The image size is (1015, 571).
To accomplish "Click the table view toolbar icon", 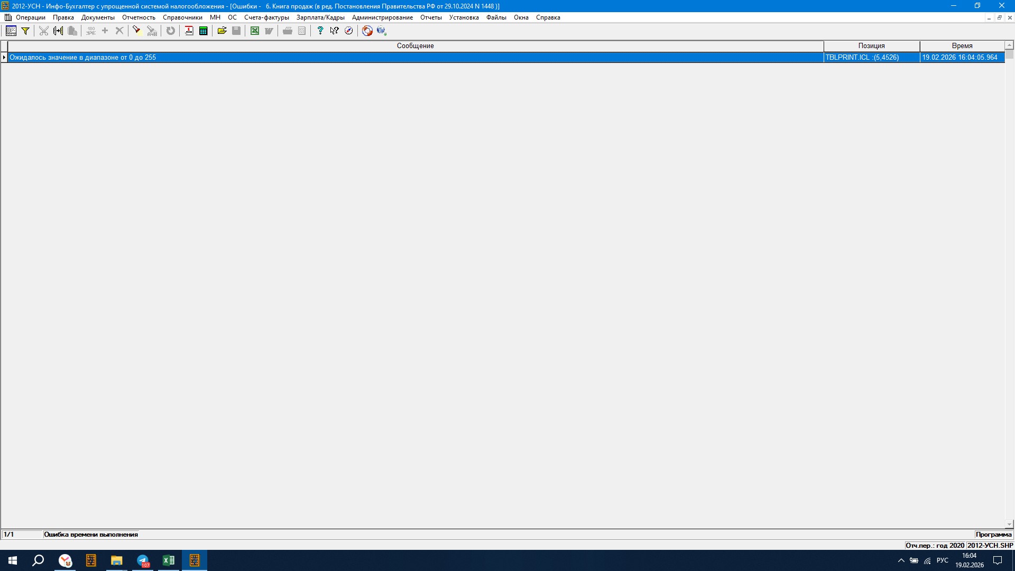I will (11, 31).
